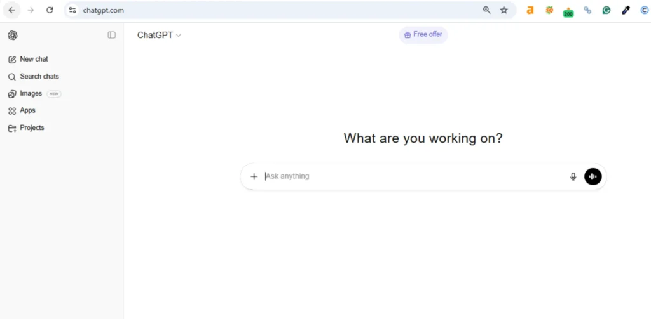Open the Images section
Image resolution: width=651 pixels, height=319 pixels.
pyautogui.click(x=25, y=94)
